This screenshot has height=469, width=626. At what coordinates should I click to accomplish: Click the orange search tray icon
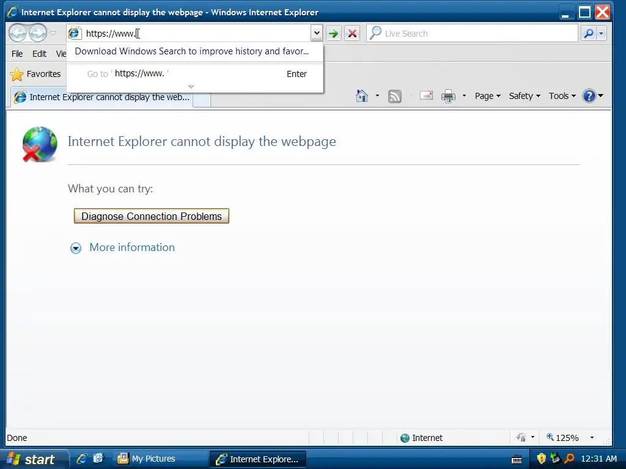569,459
